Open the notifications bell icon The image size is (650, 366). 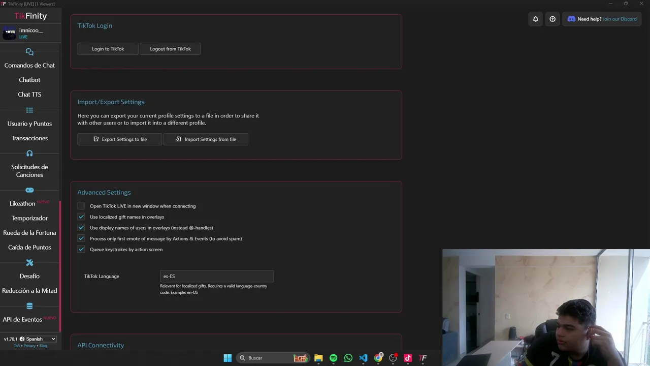(x=535, y=19)
